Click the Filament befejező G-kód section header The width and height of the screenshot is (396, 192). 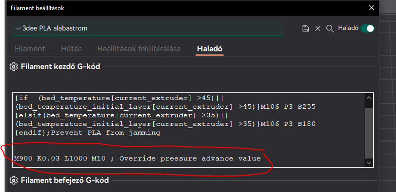coord(65,180)
